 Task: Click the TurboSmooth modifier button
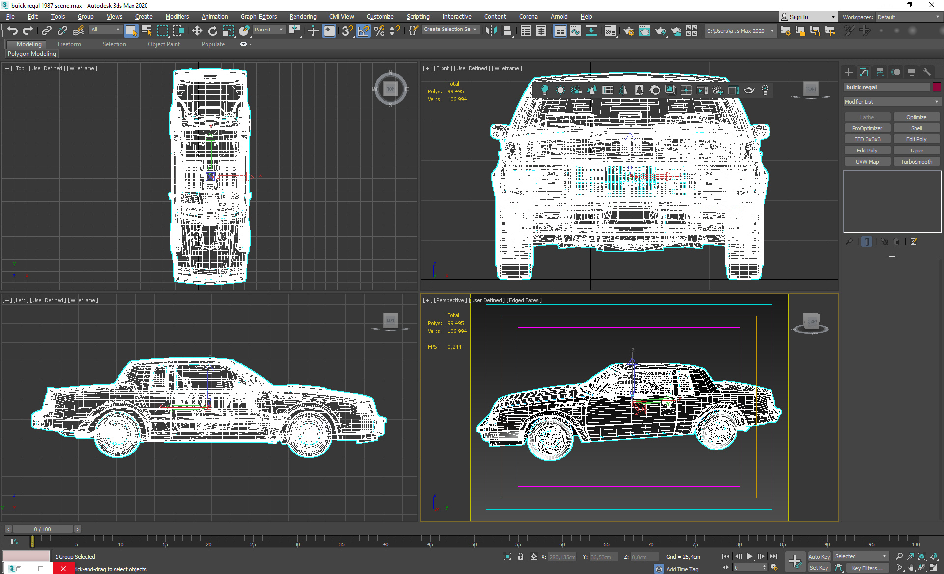click(916, 162)
